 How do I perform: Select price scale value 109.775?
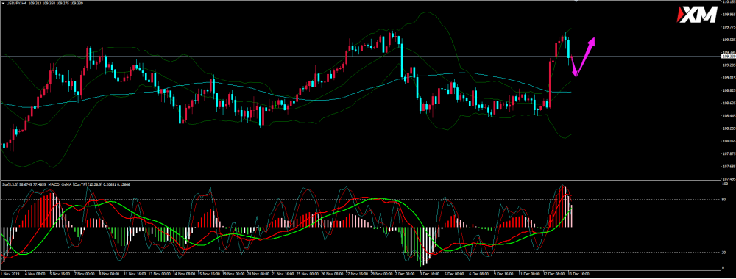729,27
